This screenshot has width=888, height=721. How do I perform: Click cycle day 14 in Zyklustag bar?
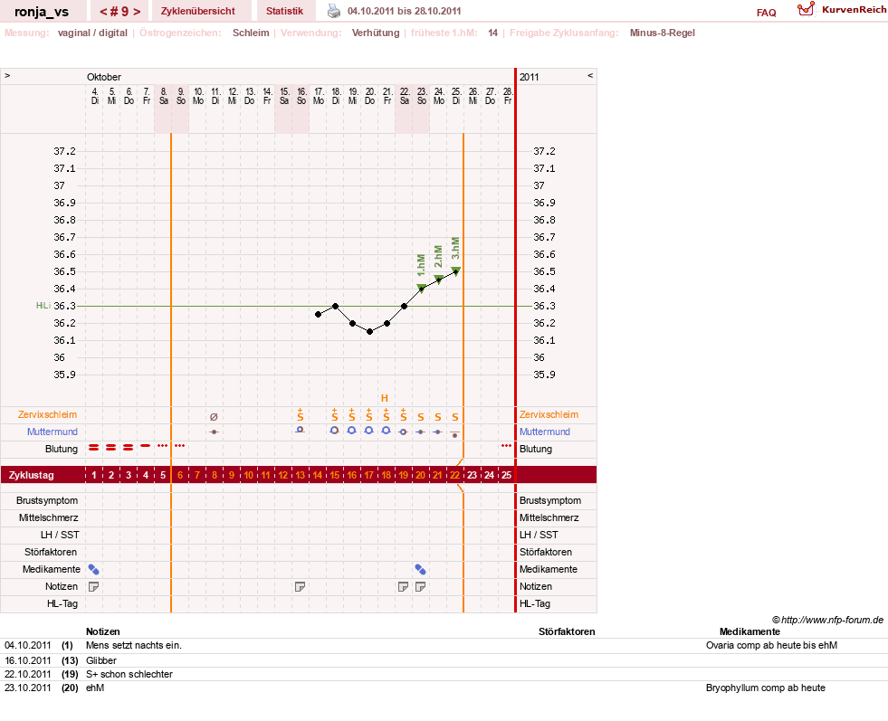[318, 475]
